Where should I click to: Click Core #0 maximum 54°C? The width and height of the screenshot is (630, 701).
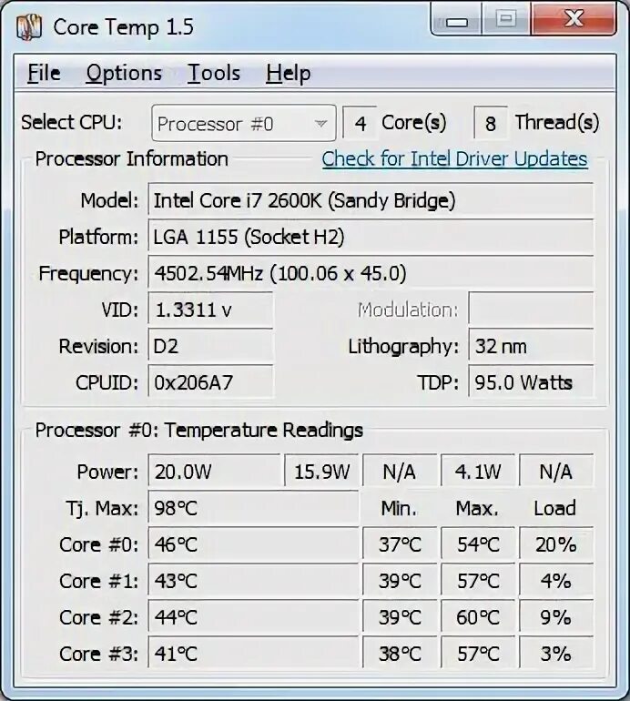478,544
